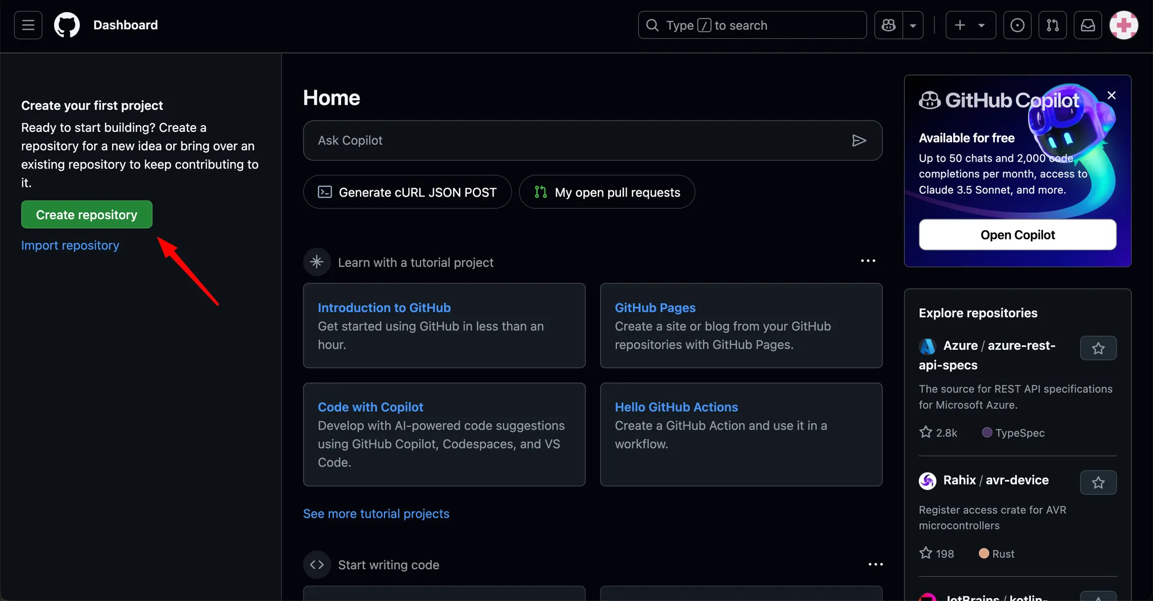
Task: Open the Introduction to GitHub tutorial
Action: [384, 308]
